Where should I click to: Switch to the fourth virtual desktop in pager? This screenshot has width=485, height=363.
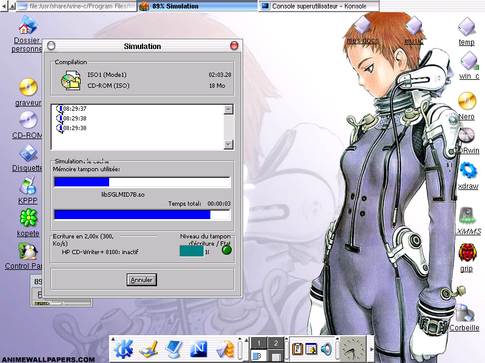coord(276,355)
